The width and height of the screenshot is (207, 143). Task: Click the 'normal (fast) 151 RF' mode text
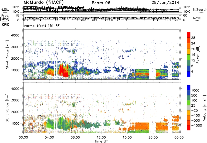(42, 26)
